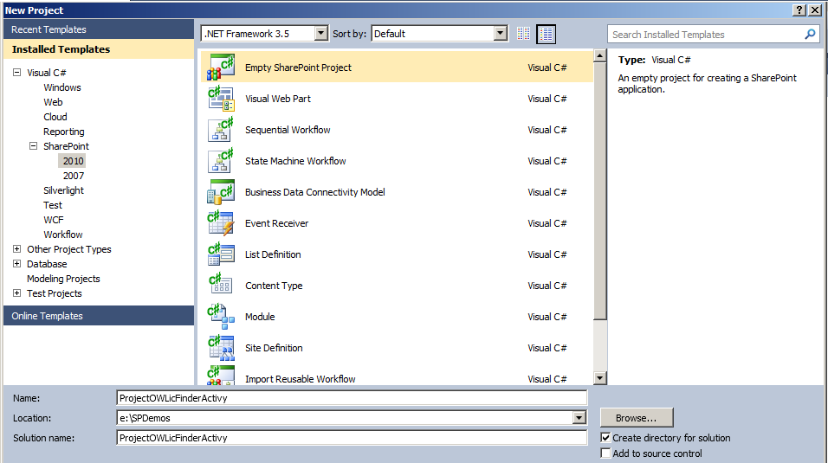Select the Silverlight template category
This screenshot has height=463, width=828.
(63, 190)
